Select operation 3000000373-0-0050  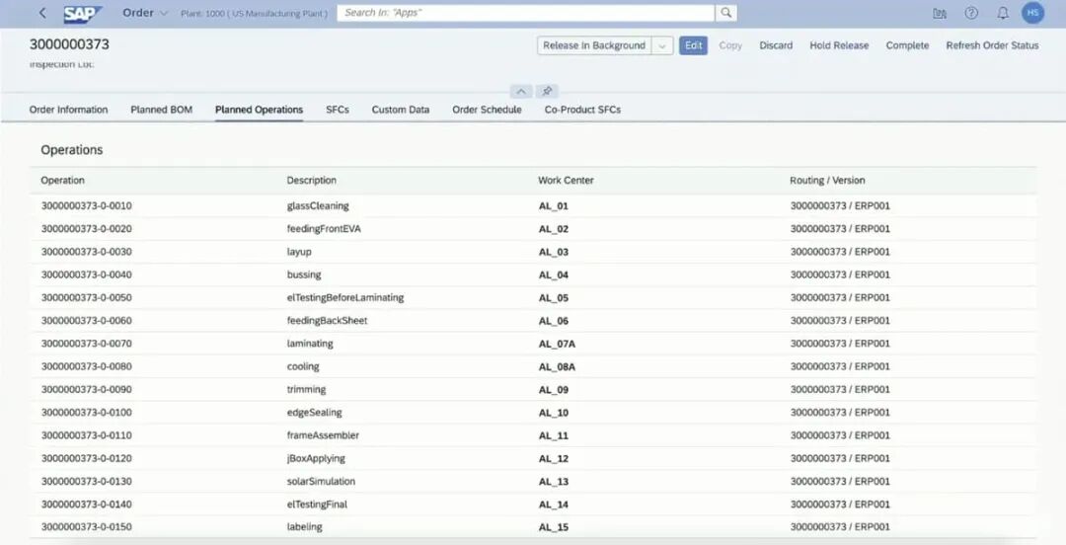tap(86, 297)
